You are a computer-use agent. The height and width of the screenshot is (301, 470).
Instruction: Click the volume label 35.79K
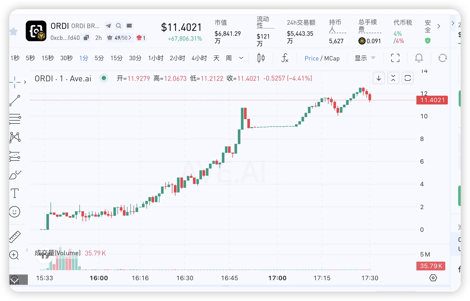tap(431, 266)
